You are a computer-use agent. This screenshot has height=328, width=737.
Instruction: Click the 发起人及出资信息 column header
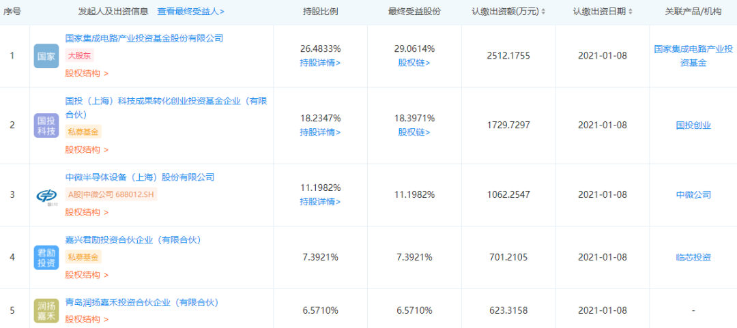115,12
